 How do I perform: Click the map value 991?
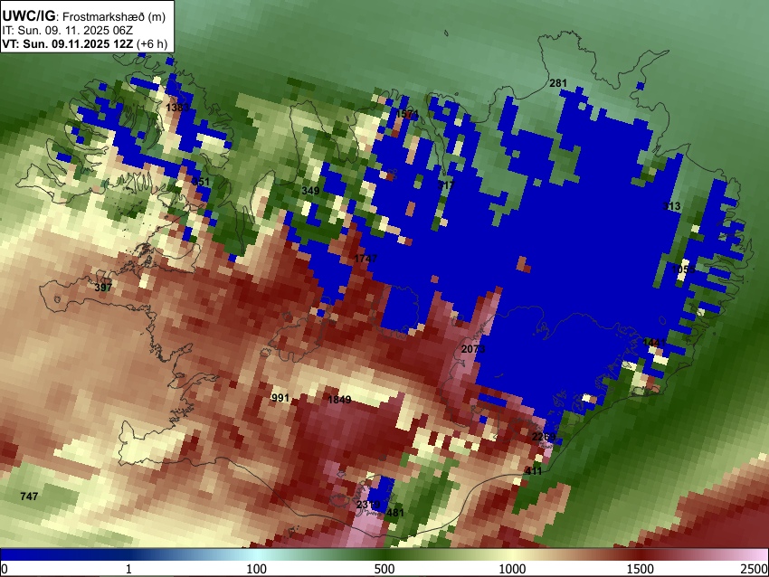pyautogui.click(x=280, y=398)
